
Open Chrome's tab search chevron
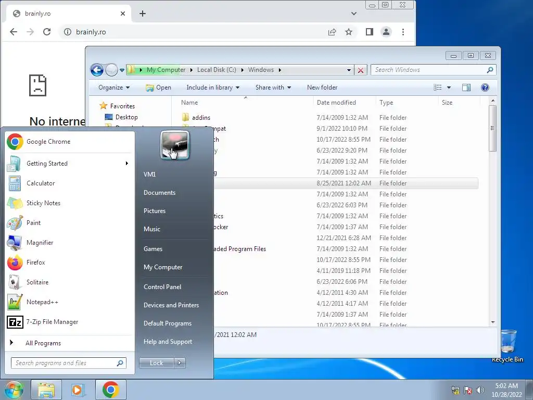[354, 14]
